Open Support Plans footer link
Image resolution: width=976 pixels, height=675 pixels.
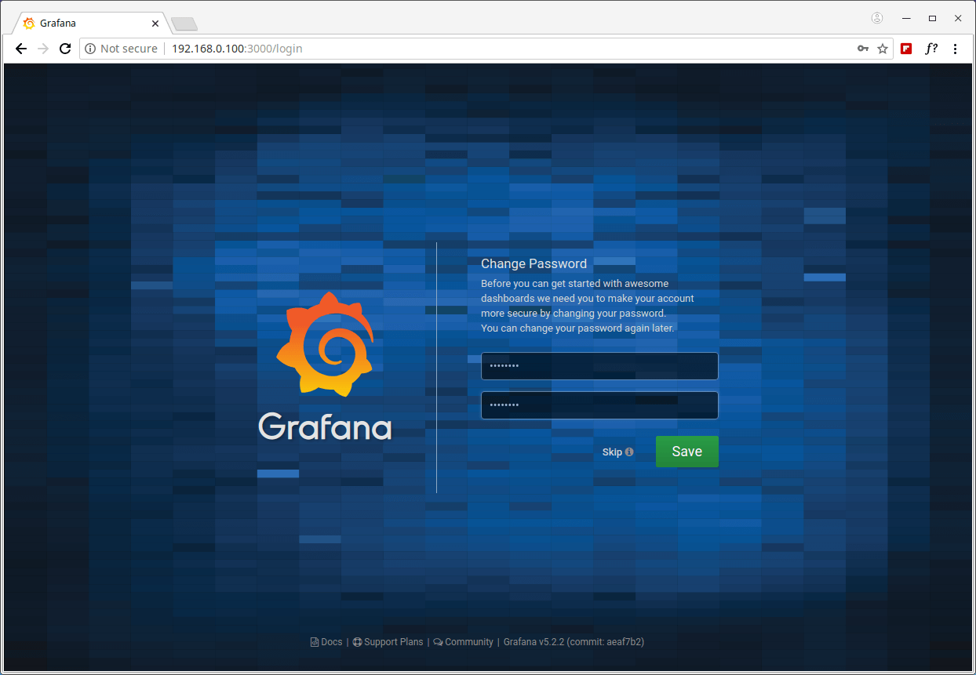coord(388,642)
